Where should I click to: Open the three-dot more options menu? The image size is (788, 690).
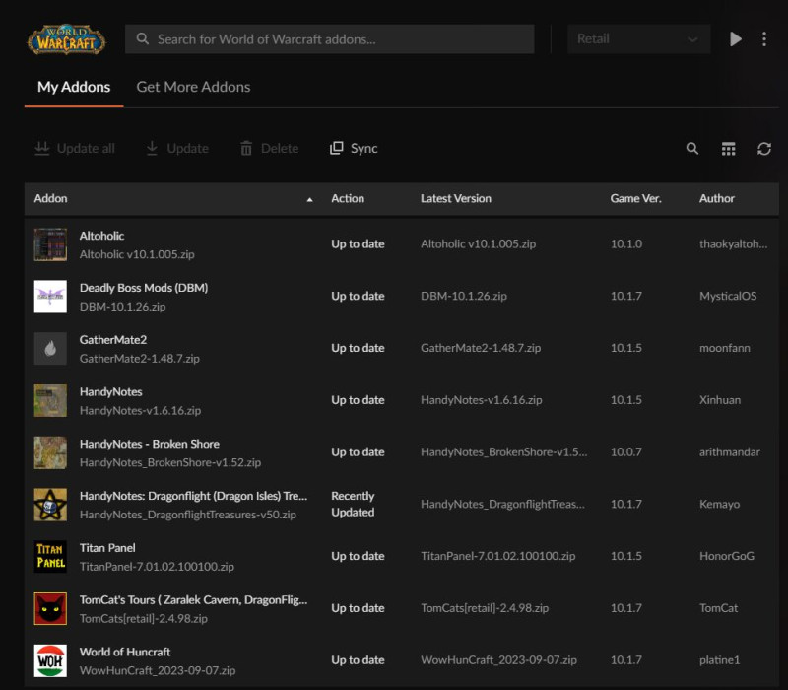coord(764,38)
